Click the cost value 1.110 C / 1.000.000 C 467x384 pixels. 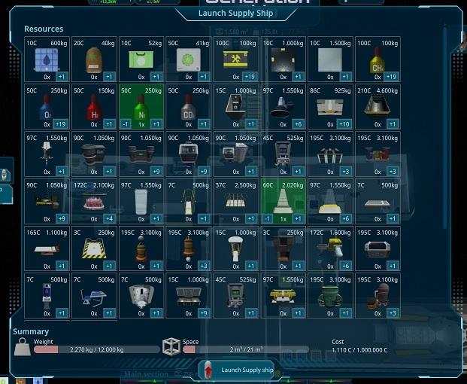point(359,350)
